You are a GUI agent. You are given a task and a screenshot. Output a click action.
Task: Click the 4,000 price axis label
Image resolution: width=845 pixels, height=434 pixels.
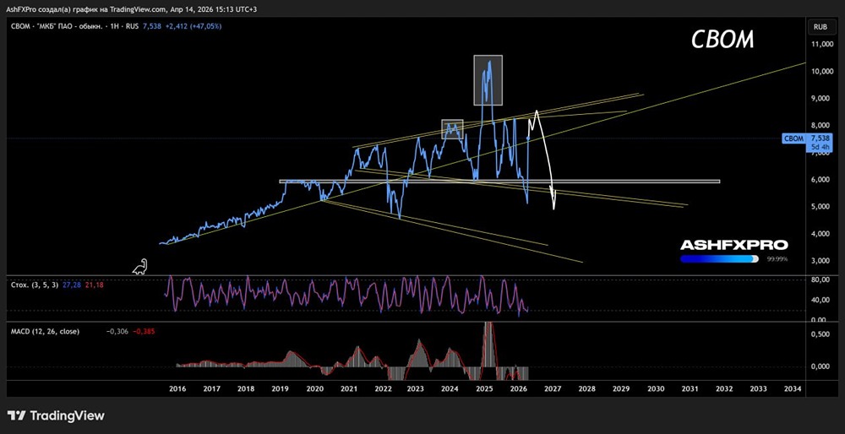coord(822,234)
